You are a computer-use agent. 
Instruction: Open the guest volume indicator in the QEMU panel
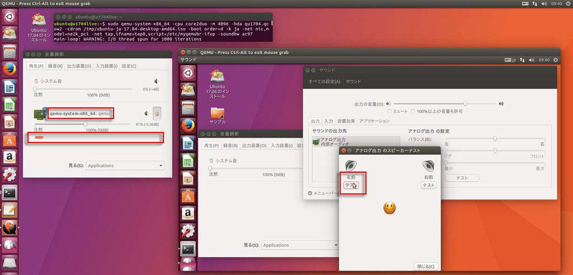(x=532, y=60)
